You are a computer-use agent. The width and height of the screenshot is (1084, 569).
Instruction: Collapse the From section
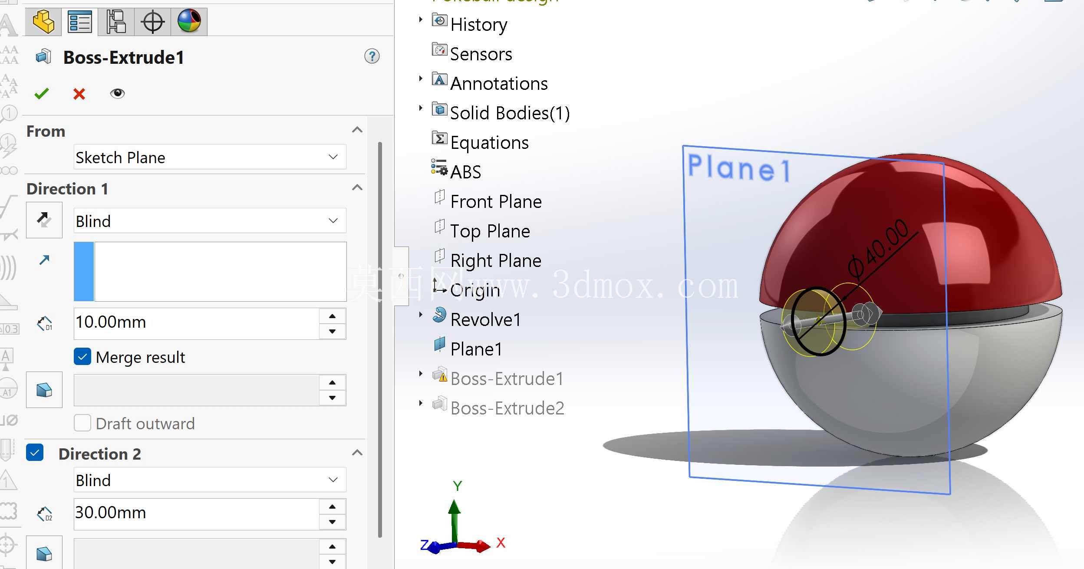tap(357, 130)
